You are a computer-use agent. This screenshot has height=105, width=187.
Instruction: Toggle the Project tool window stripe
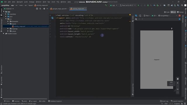(1, 12)
